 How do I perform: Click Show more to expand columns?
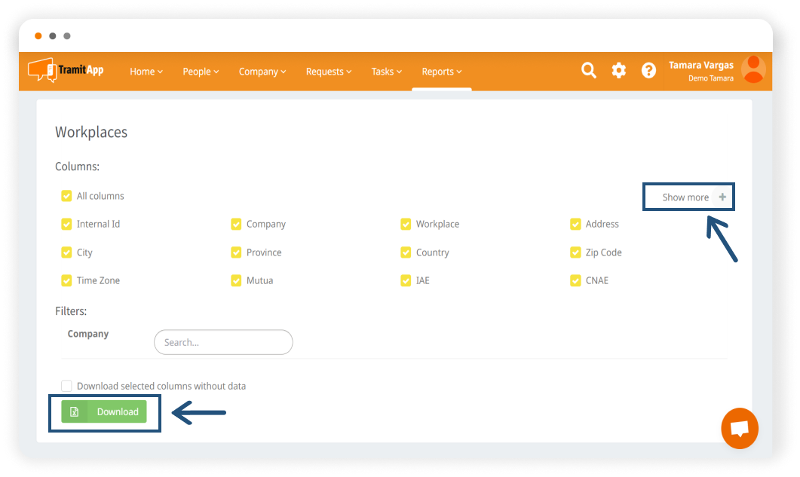(x=685, y=197)
